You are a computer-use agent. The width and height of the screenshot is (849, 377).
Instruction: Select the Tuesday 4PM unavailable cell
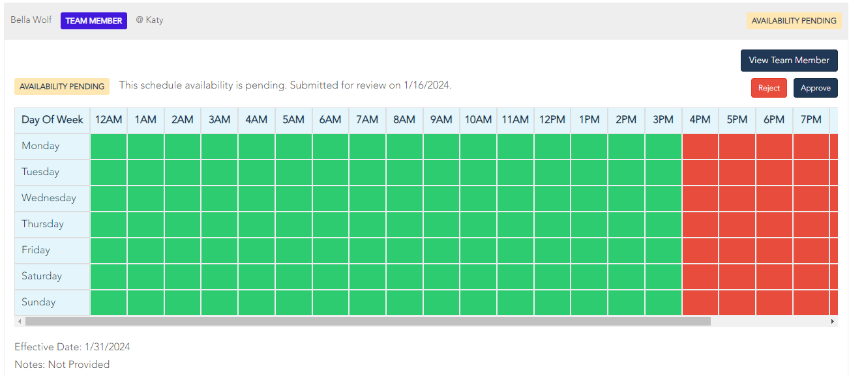(x=700, y=172)
